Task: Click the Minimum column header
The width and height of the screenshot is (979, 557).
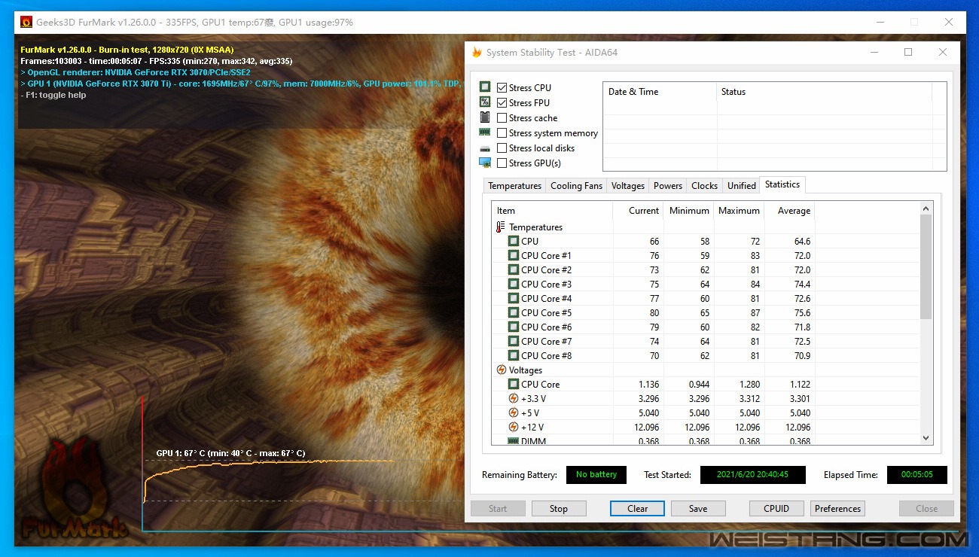Action: pos(688,211)
